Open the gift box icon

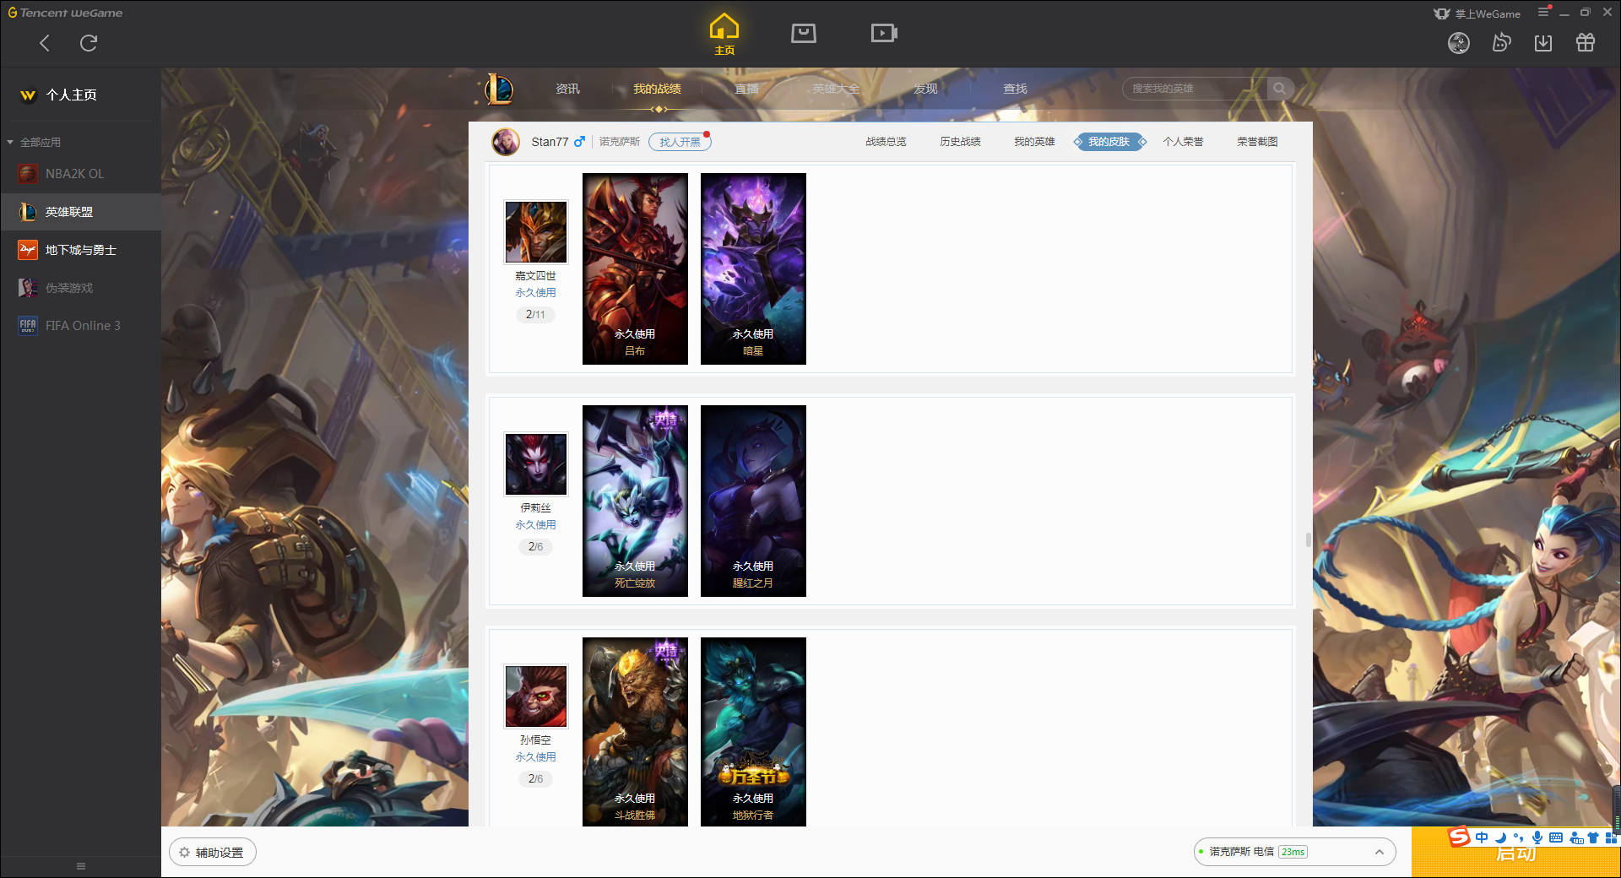pyautogui.click(x=1586, y=42)
